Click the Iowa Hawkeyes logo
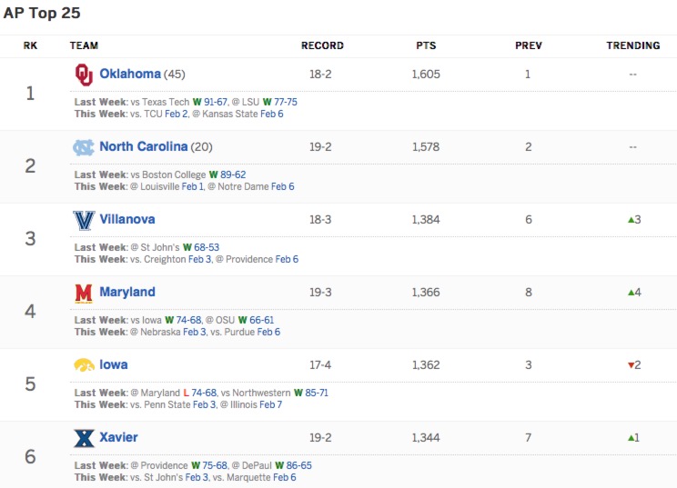This screenshot has width=677, height=488. [x=84, y=365]
